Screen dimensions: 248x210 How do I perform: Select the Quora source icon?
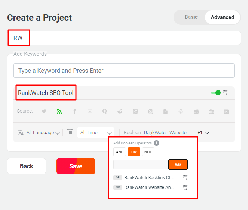[x=104, y=111]
